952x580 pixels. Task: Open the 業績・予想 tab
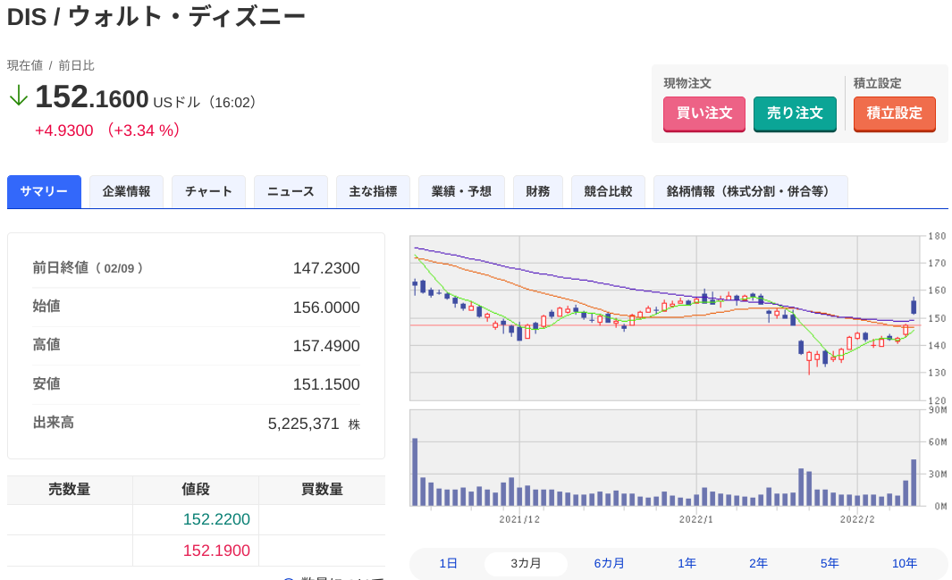coord(461,192)
